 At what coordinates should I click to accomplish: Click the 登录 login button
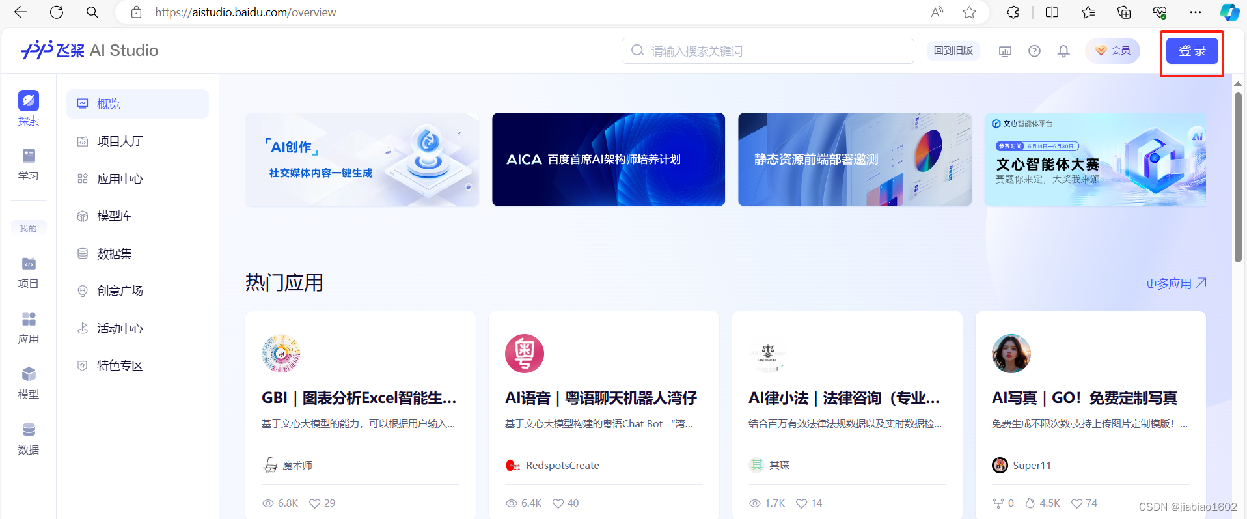click(x=1192, y=51)
